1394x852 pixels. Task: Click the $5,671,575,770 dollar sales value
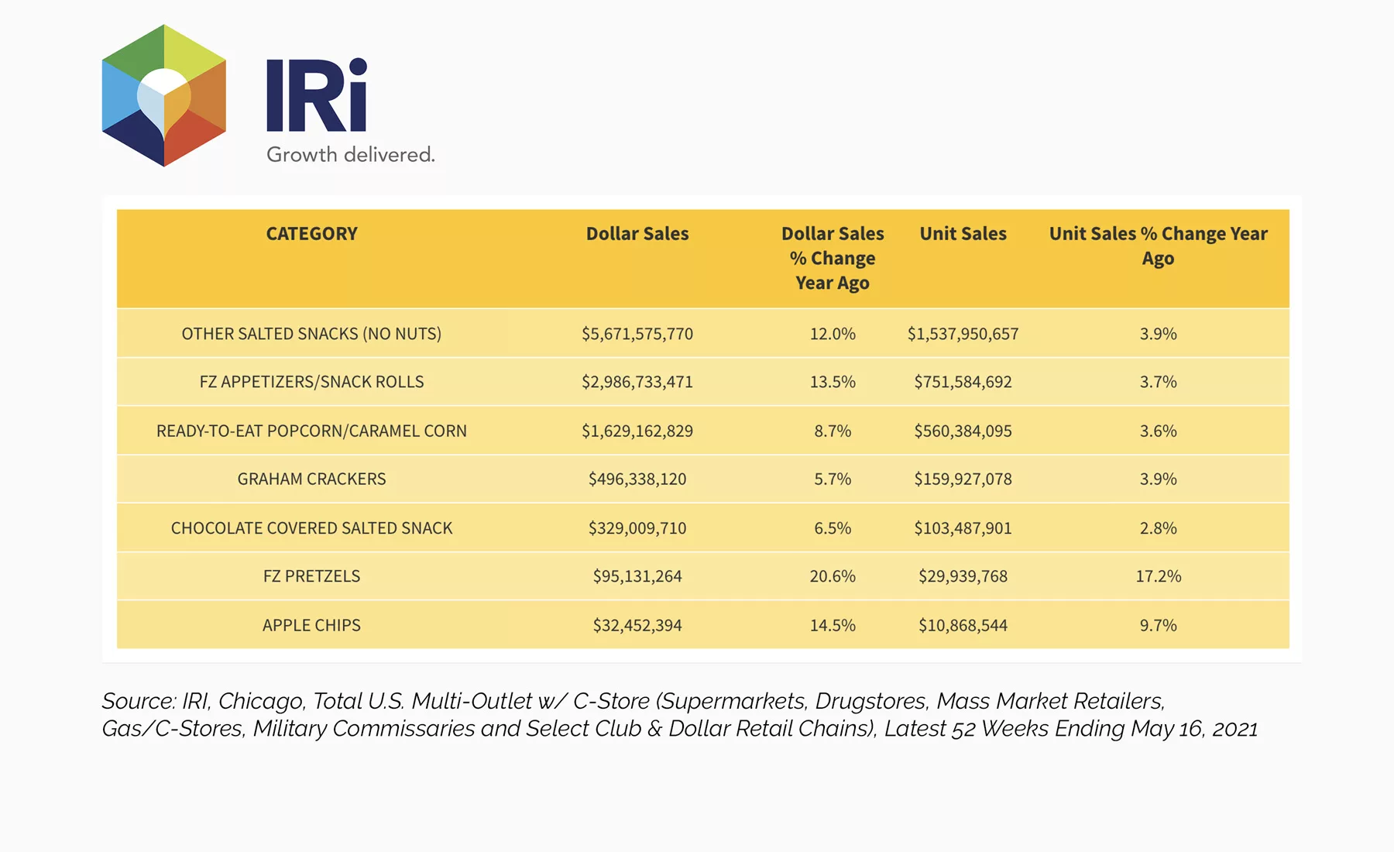click(637, 334)
